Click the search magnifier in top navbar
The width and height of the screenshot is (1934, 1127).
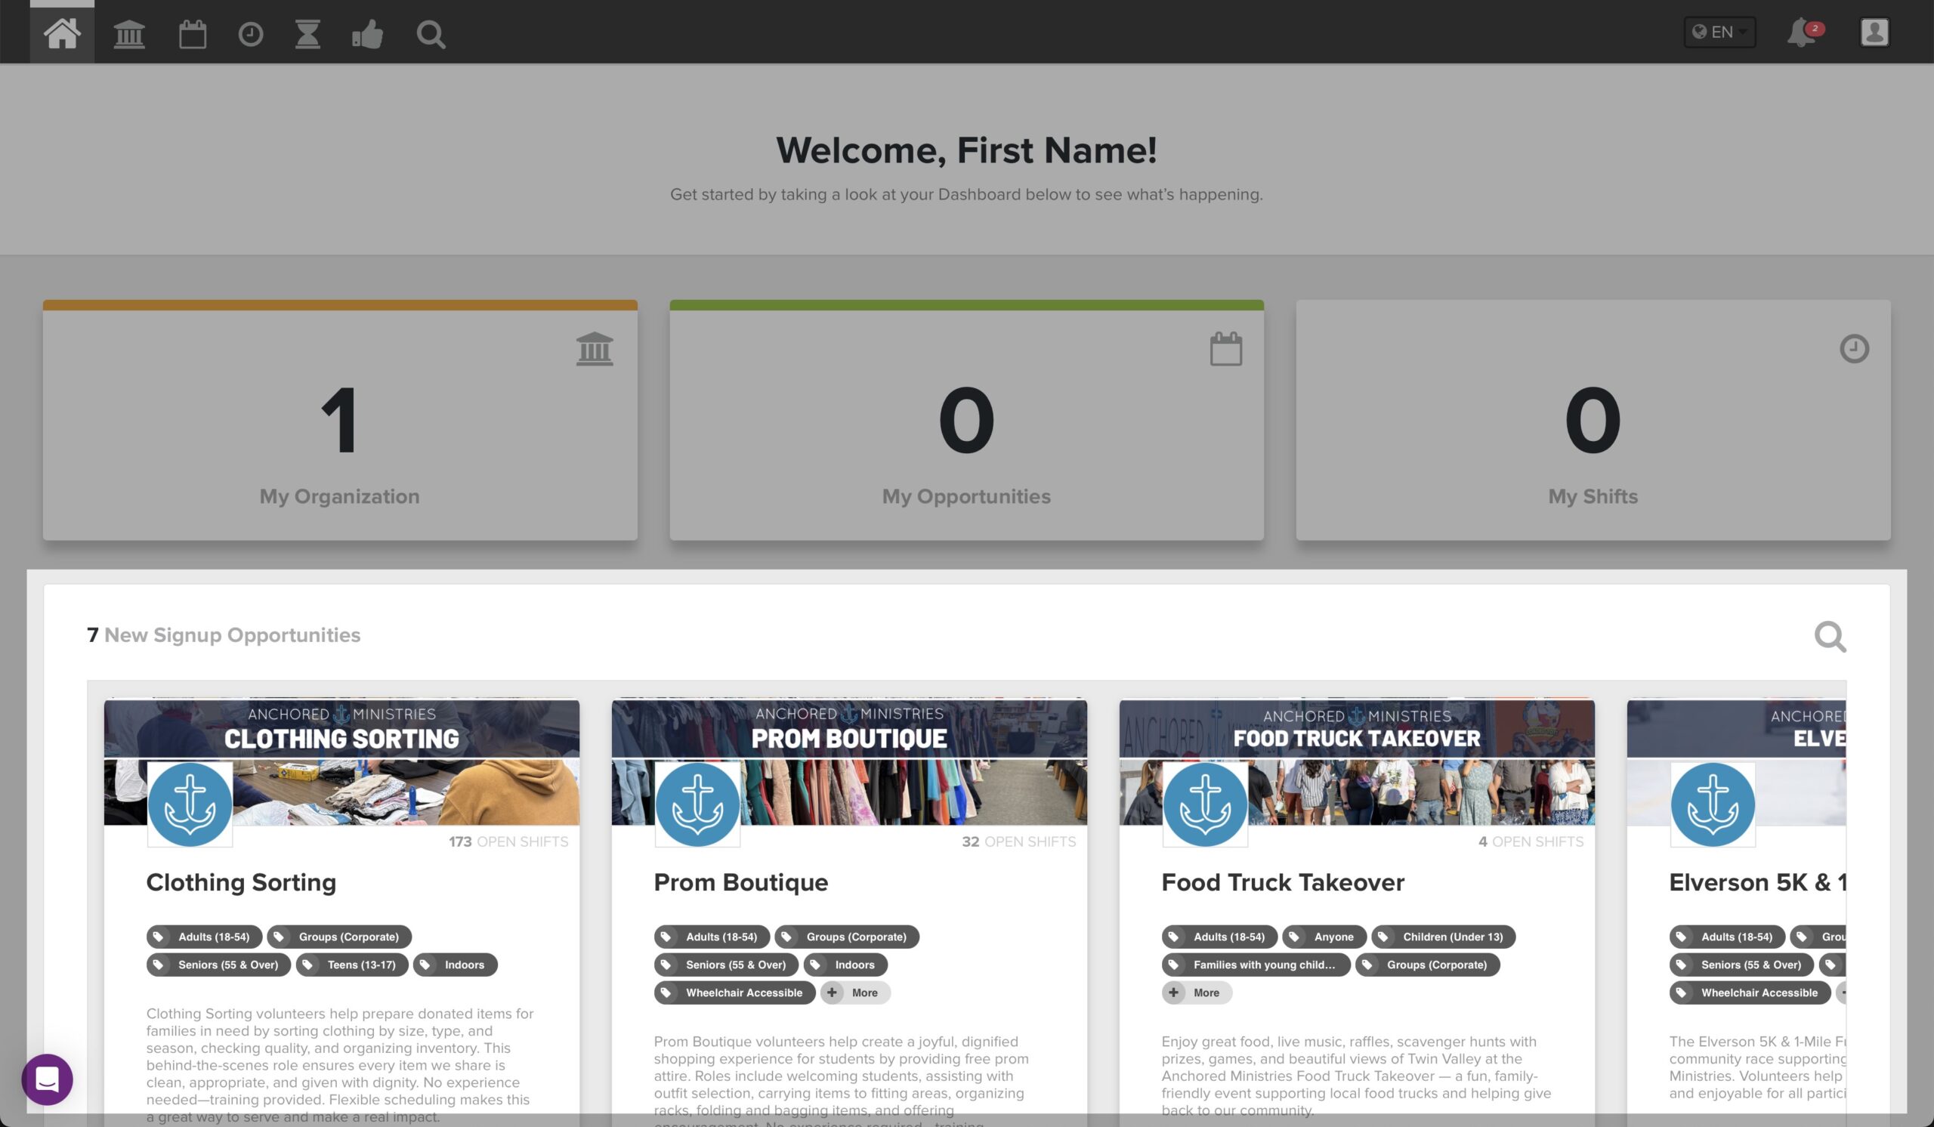pos(431,34)
